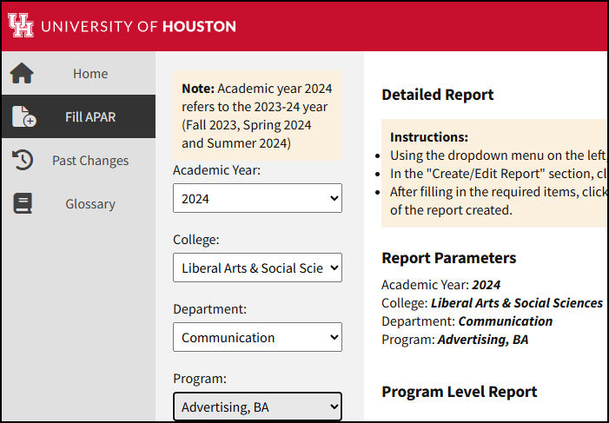This screenshot has width=609, height=423.
Task: Click the UH interlocking logo icon
Action: tap(21, 25)
